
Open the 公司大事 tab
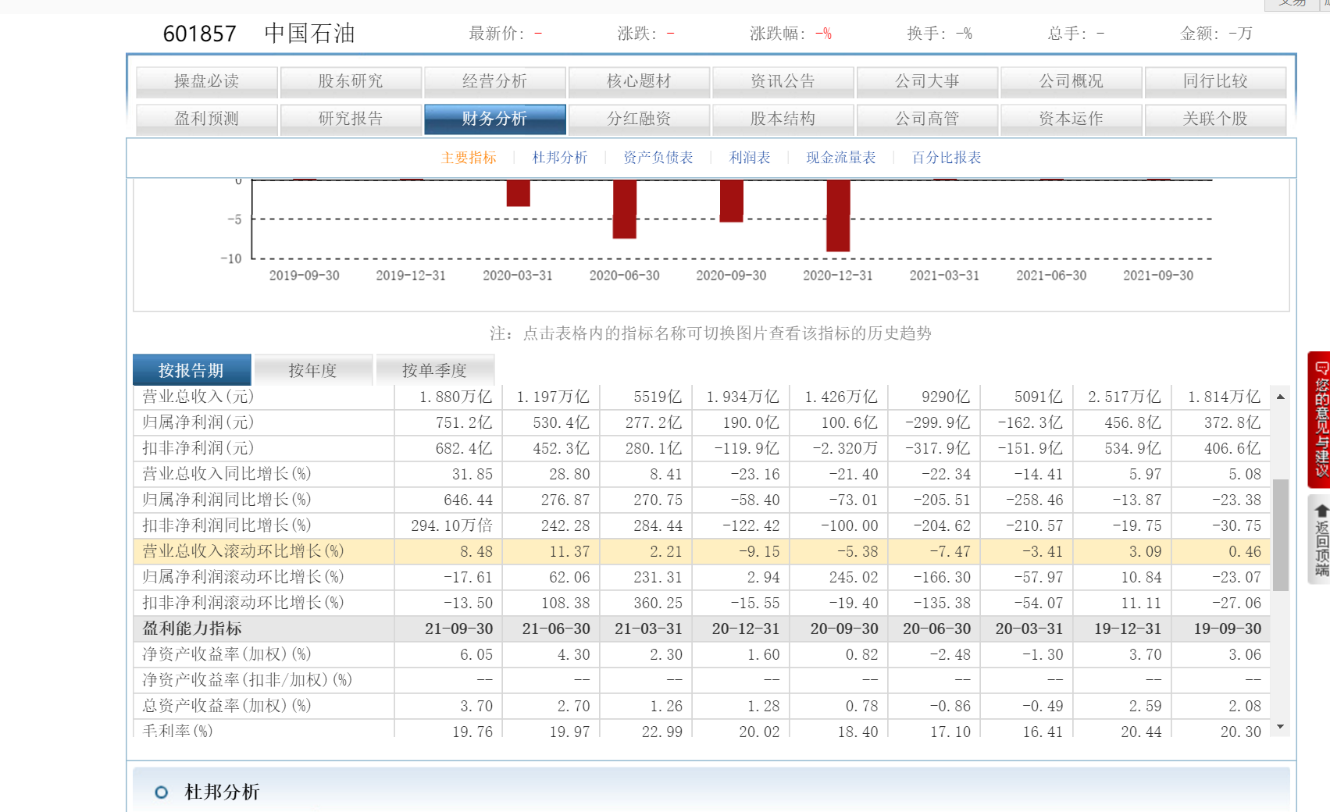click(x=927, y=81)
